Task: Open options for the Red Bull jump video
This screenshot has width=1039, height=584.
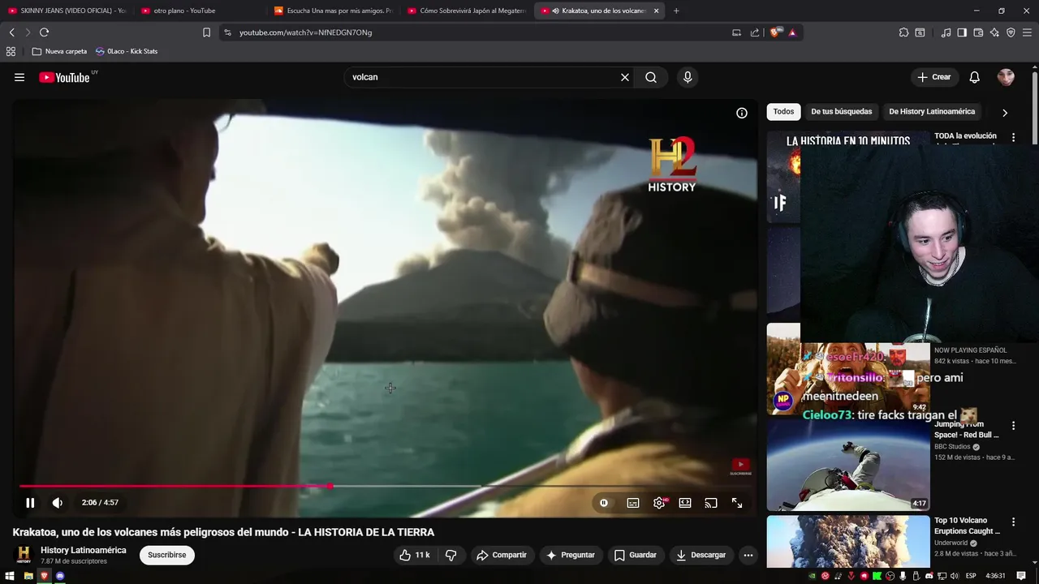Action: click(x=1013, y=426)
